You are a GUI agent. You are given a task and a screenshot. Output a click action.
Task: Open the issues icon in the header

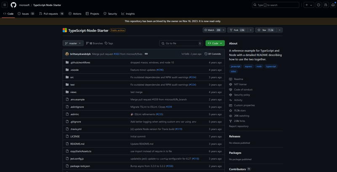(318, 5)
